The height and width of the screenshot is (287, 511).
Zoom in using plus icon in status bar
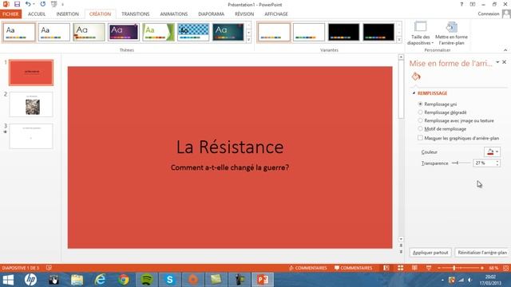point(482,268)
